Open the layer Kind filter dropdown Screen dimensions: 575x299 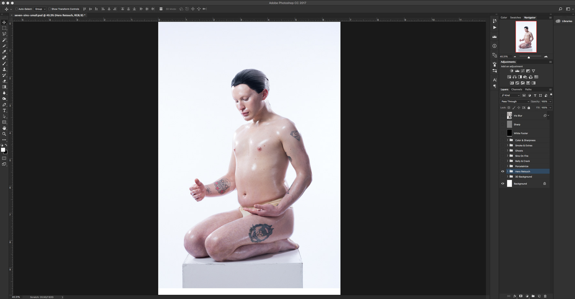click(510, 95)
